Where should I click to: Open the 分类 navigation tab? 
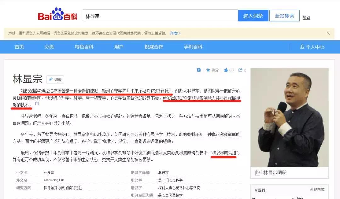pos(49,47)
